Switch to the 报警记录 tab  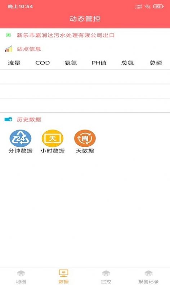pyautogui.click(x=148, y=277)
